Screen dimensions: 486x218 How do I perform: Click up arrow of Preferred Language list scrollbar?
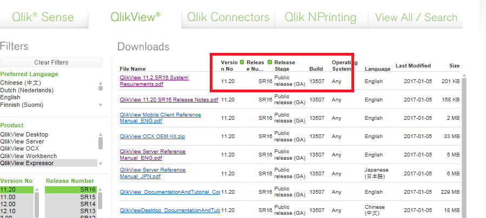pos(101,83)
